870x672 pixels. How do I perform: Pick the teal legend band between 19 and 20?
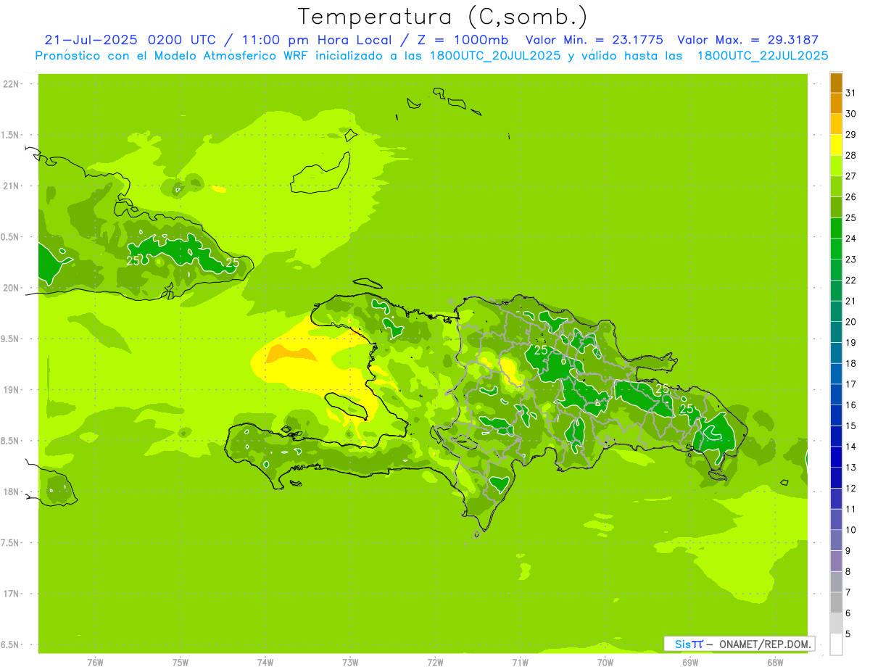(836, 332)
